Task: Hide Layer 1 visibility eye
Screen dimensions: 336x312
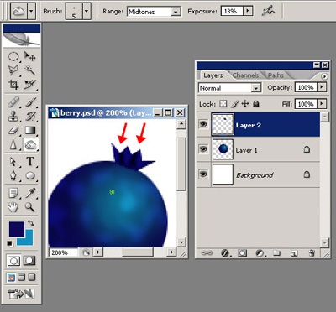Action: 203,148
